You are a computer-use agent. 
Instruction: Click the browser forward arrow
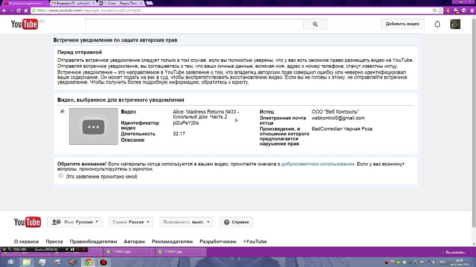click(12, 11)
